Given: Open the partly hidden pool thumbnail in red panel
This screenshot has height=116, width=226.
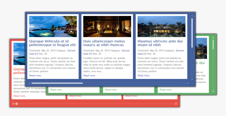Looking at the screenshot, I should pos(19,54).
